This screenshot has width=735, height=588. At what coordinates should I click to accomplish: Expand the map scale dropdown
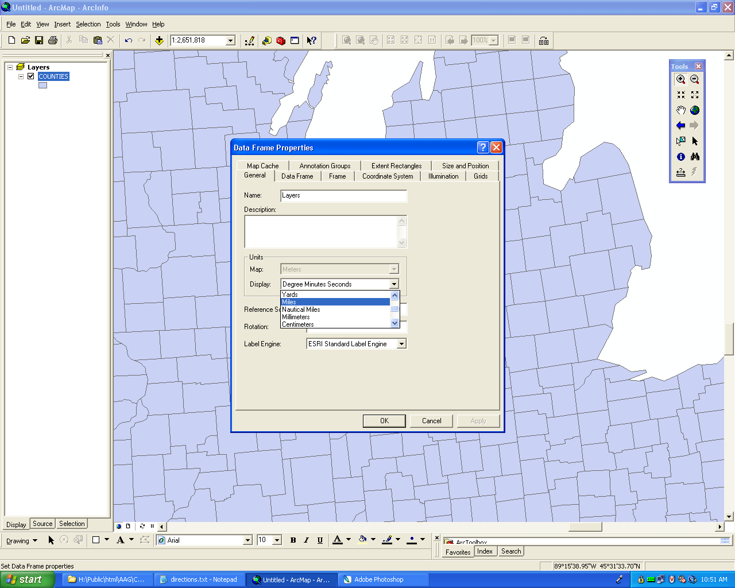tap(231, 40)
